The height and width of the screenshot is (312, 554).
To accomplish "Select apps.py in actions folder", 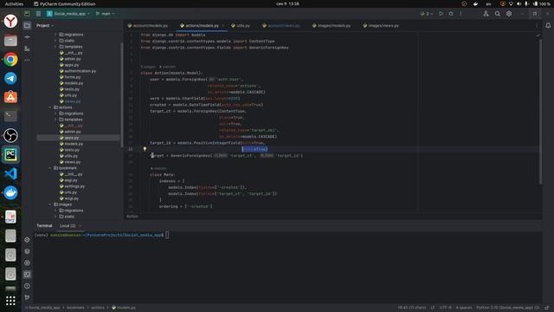I will (79, 138).
